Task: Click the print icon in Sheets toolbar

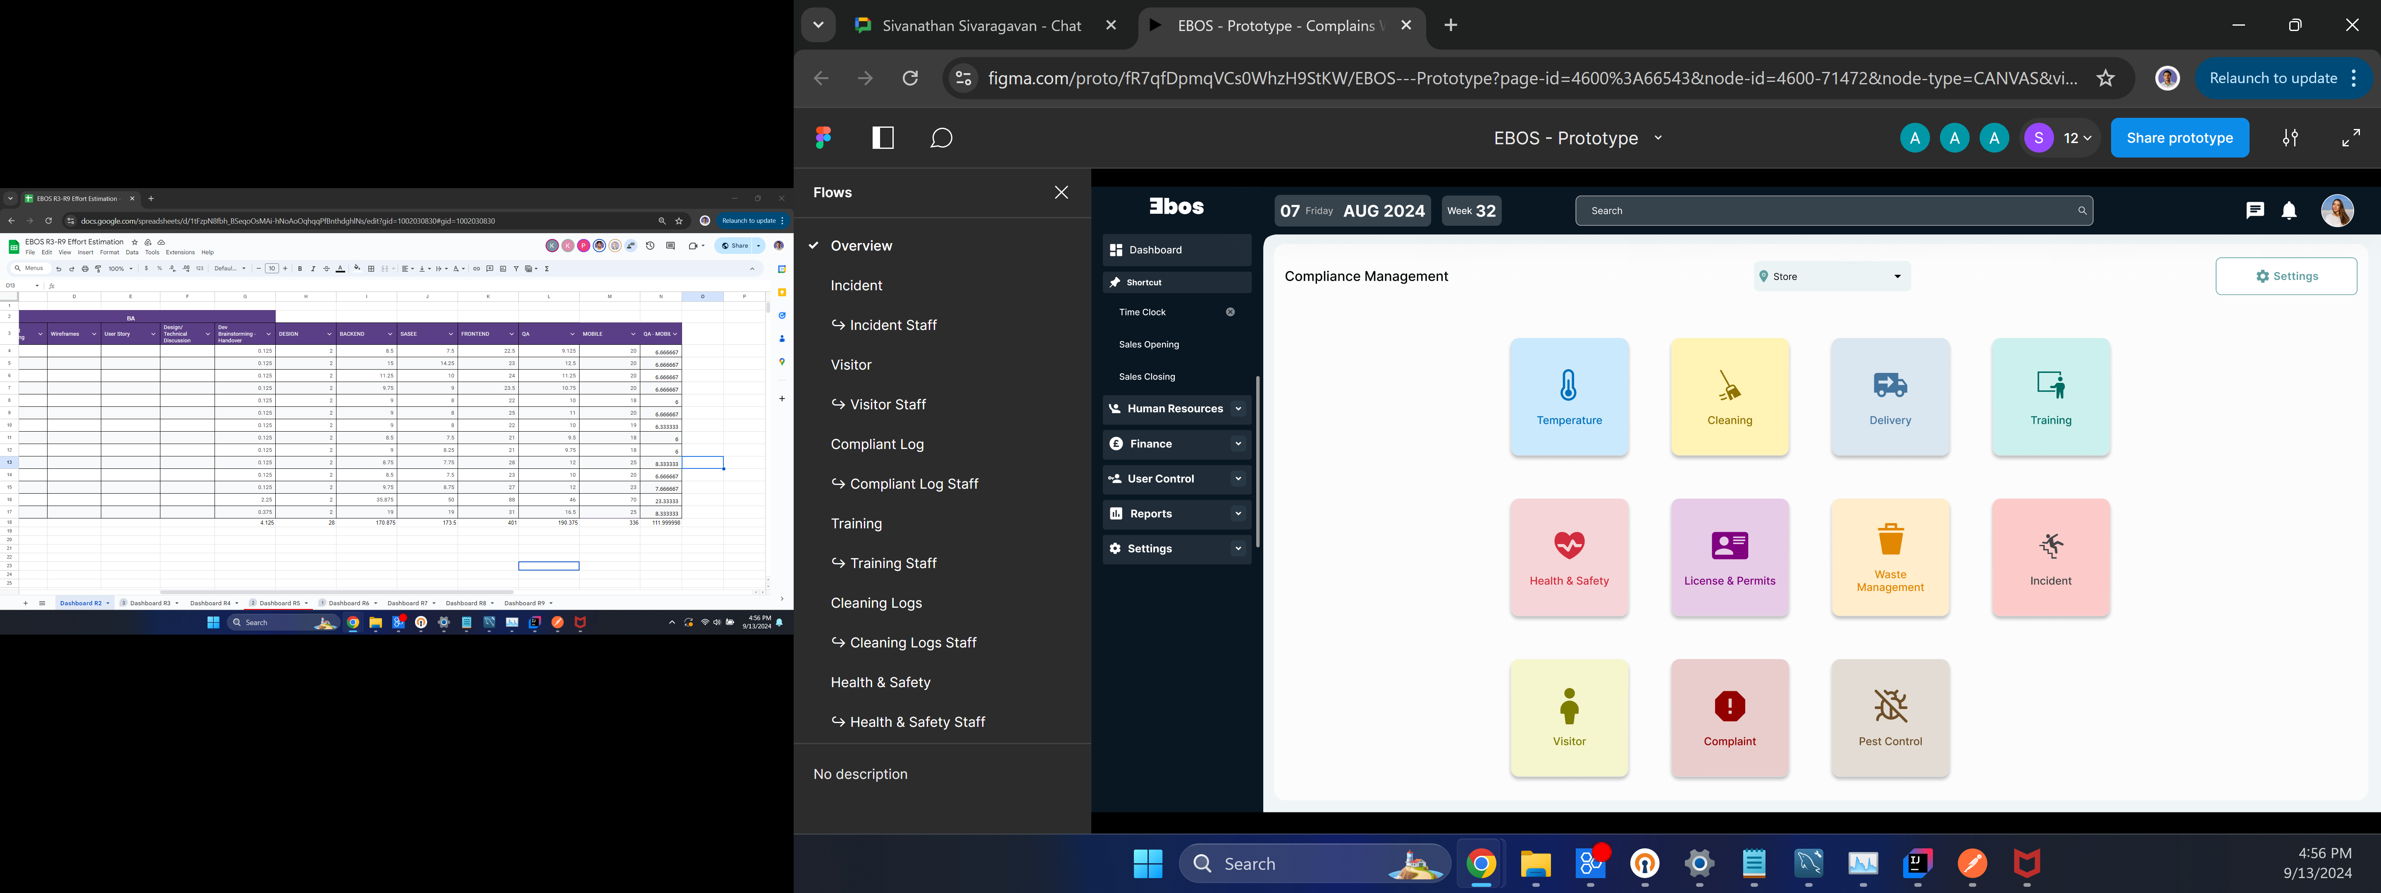Action: [x=85, y=269]
